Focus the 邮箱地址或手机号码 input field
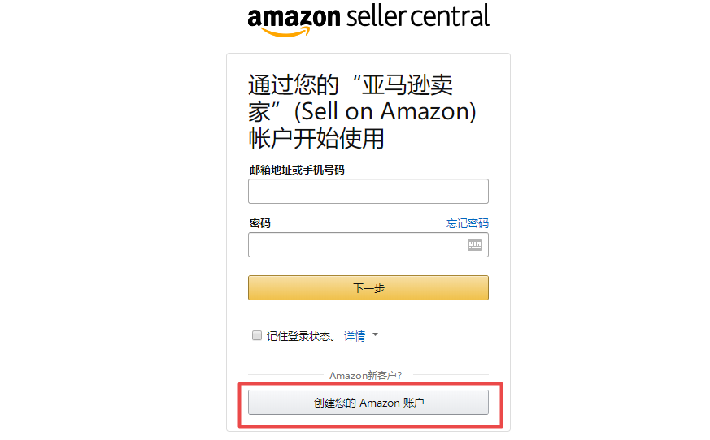This screenshot has height=440, width=710. pos(368,192)
